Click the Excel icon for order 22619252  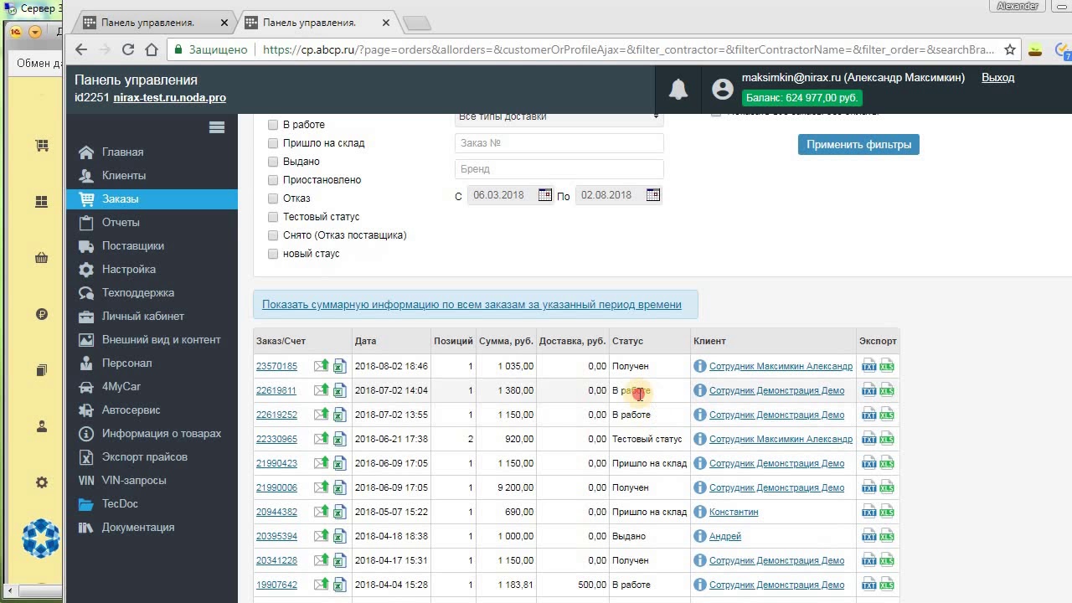339,415
